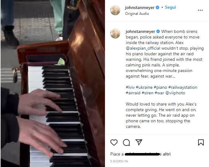
Task: Follow johnstanmeyer via Segui link
Action: 170,7
